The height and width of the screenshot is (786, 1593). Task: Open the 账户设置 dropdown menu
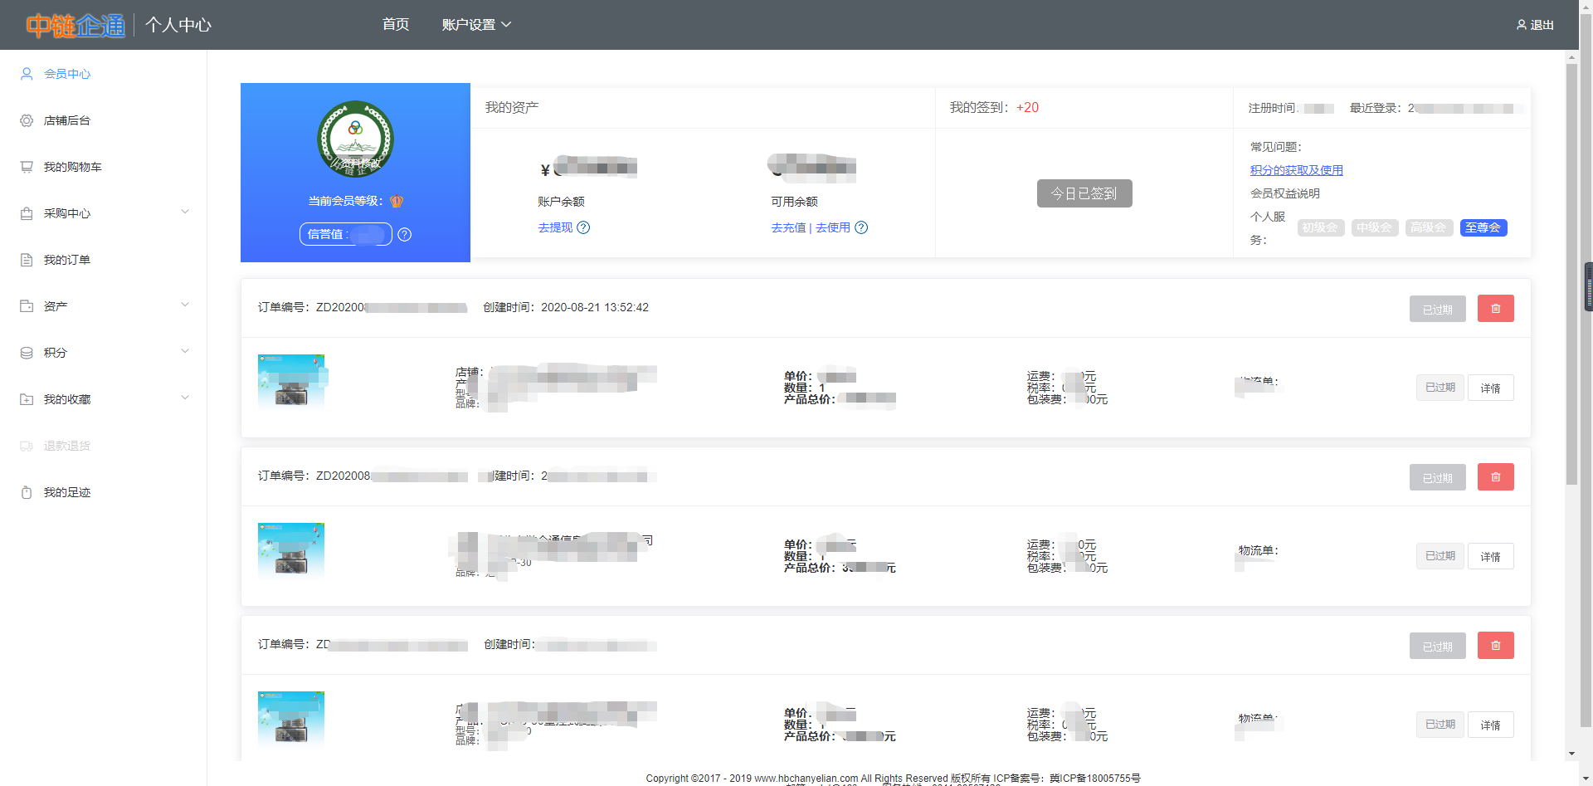[475, 25]
